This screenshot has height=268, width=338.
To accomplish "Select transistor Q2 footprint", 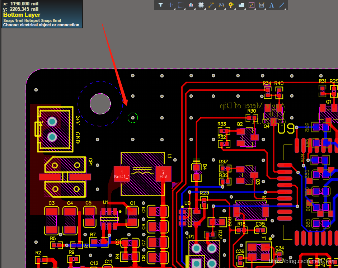I will tap(248, 137).
